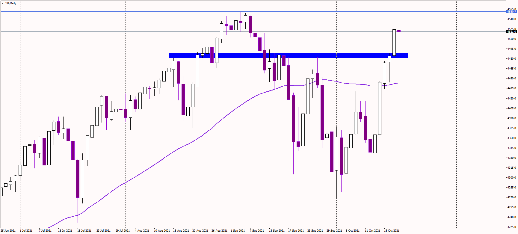Click the 26 Aug 2021 date label

point(219,231)
